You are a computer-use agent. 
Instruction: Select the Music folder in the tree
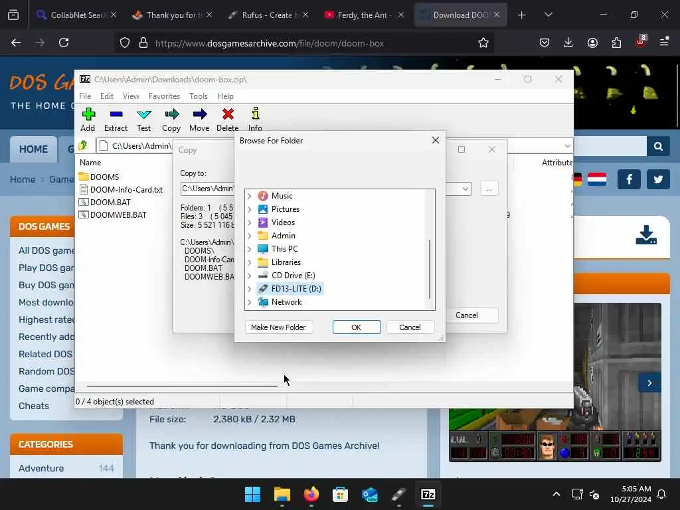282,196
